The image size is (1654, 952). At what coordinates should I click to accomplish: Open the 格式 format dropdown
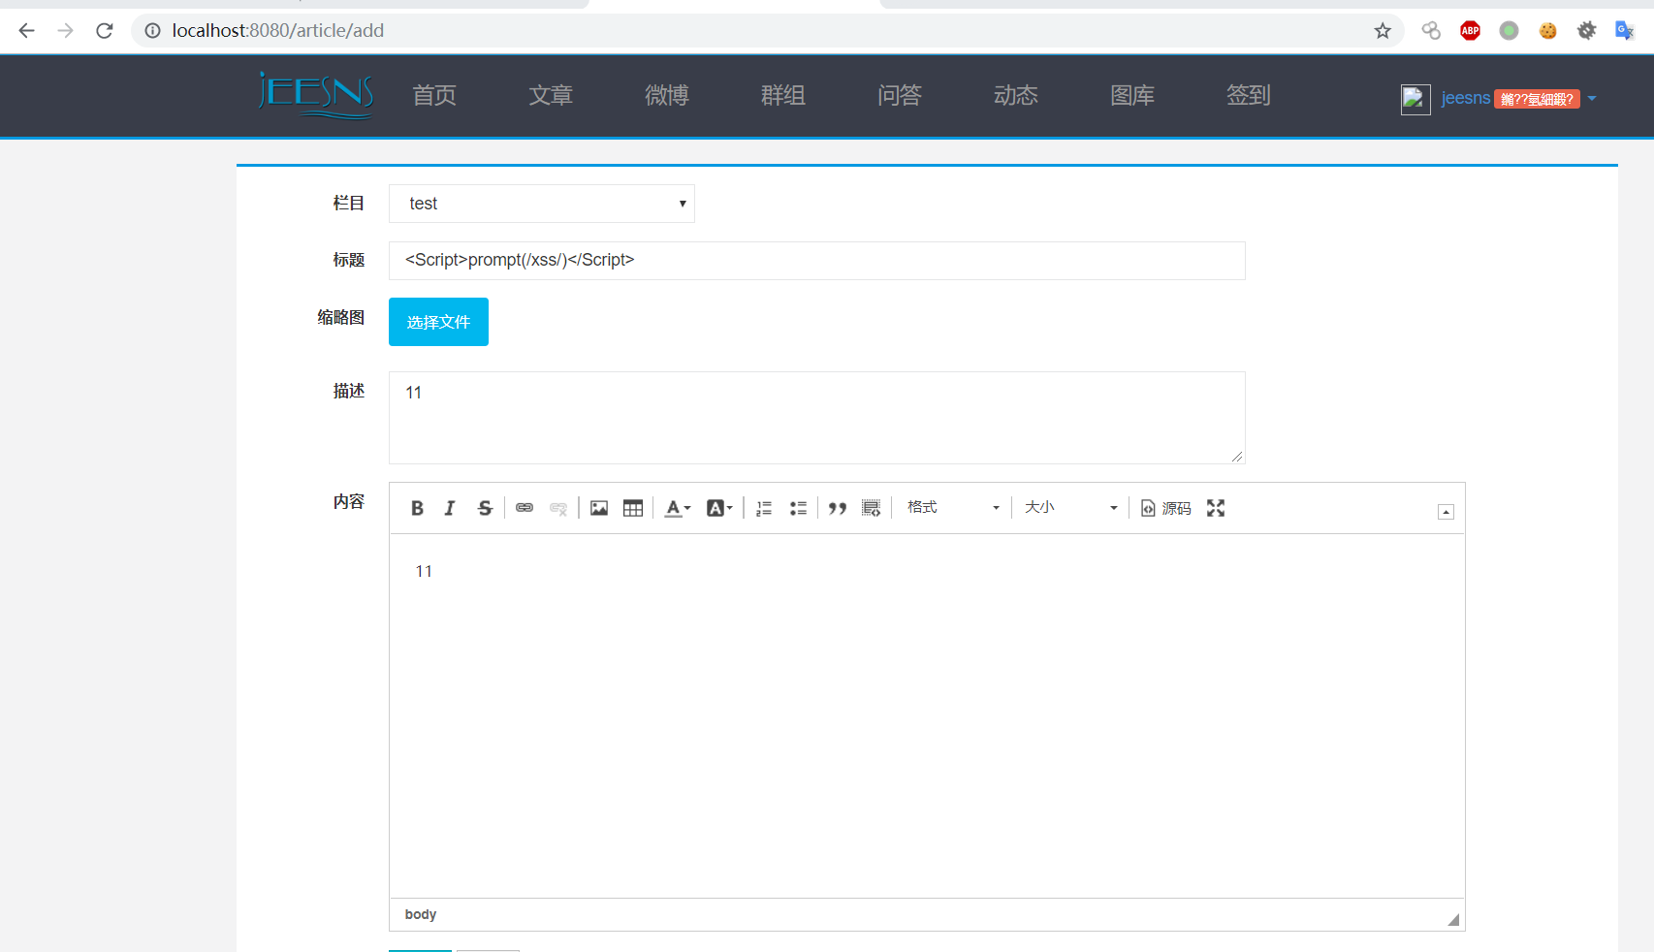[953, 508]
